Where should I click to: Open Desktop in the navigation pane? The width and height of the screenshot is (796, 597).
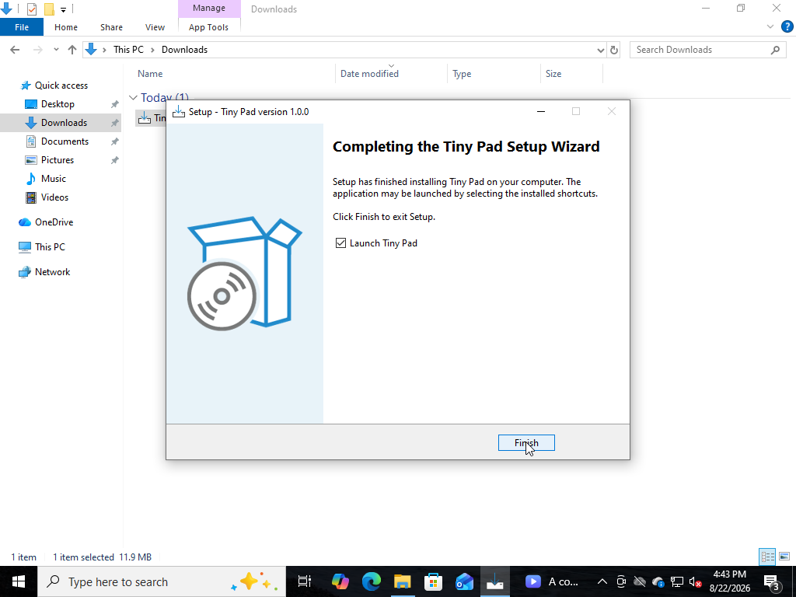pos(58,104)
